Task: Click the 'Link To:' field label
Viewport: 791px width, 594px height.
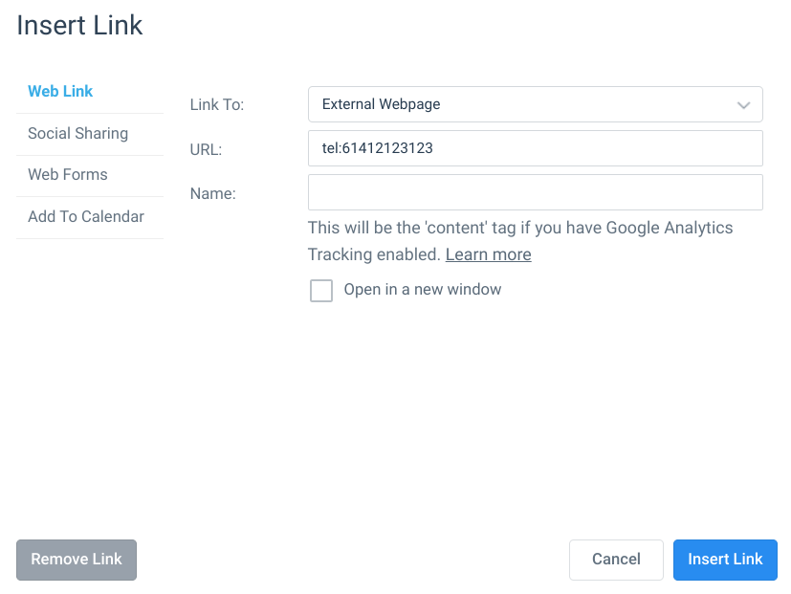Action: 217,105
